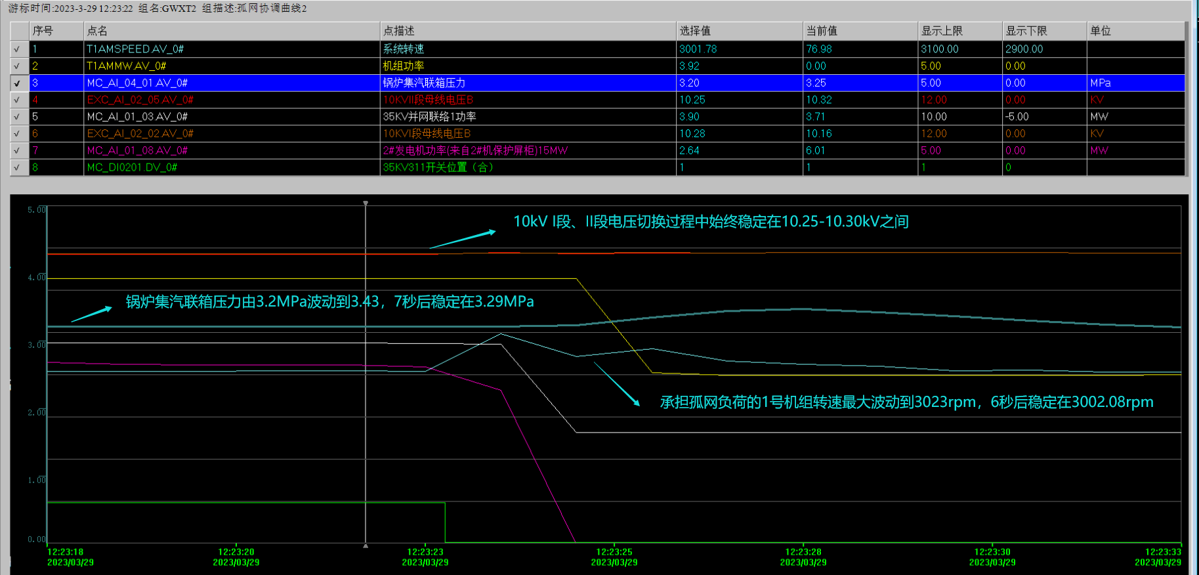Disable the row 5 35KV并网联络1功率 checkbox
1199x575 pixels.
click(x=17, y=117)
